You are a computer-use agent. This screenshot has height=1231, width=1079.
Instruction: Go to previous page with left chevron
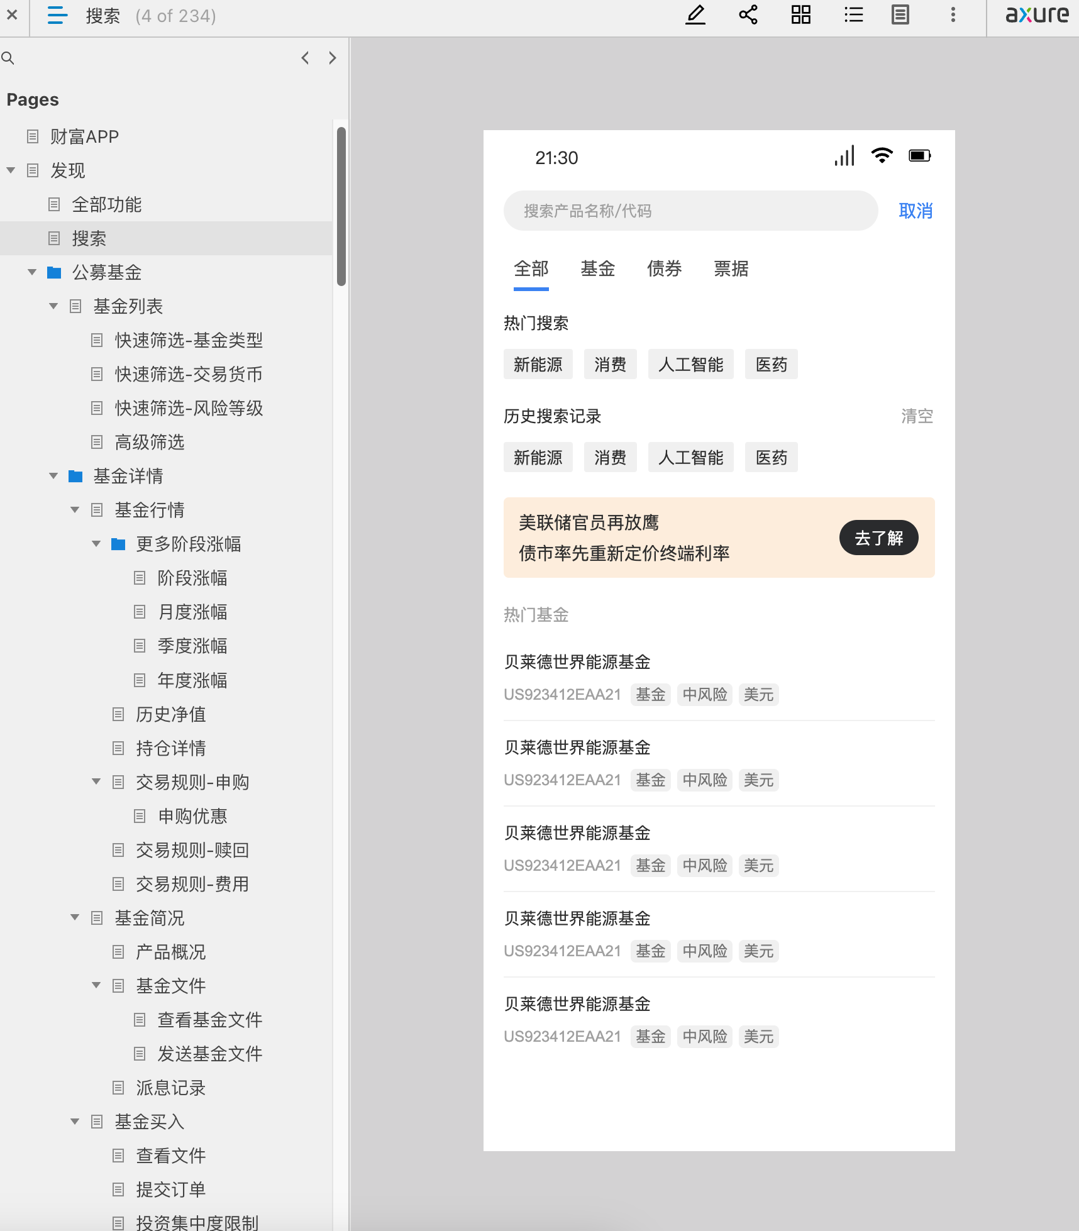pyautogui.click(x=305, y=58)
